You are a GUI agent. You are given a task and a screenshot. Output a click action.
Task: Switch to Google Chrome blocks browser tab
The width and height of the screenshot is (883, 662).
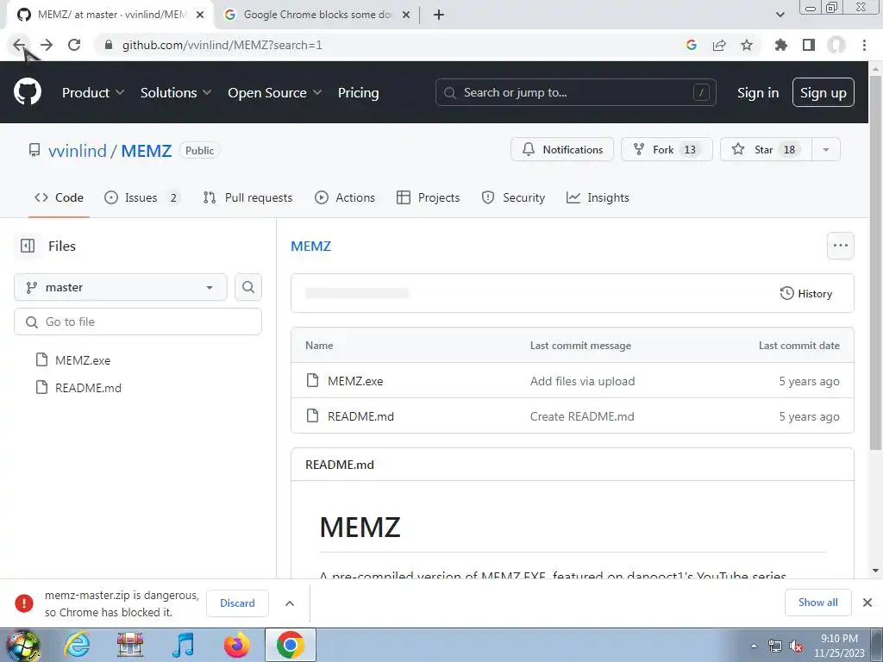tap(316, 15)
